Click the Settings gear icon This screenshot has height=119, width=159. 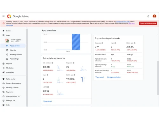3,101
